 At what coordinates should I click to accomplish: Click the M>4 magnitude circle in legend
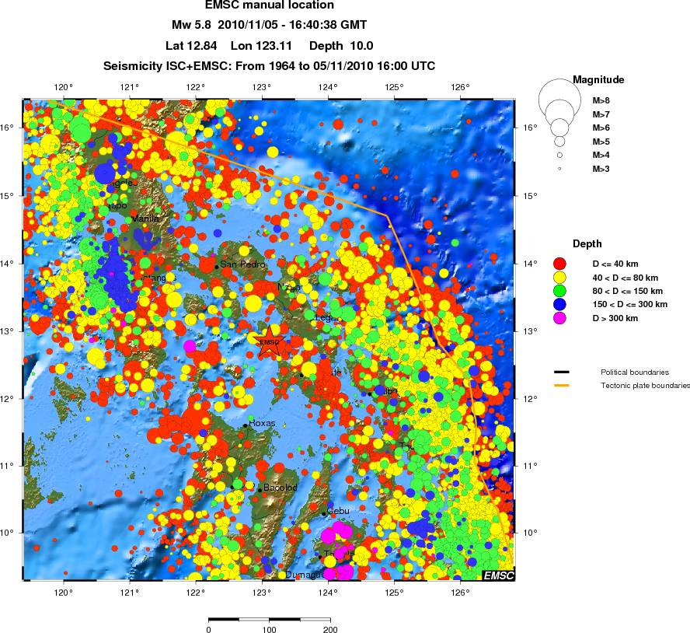(559, 155)
